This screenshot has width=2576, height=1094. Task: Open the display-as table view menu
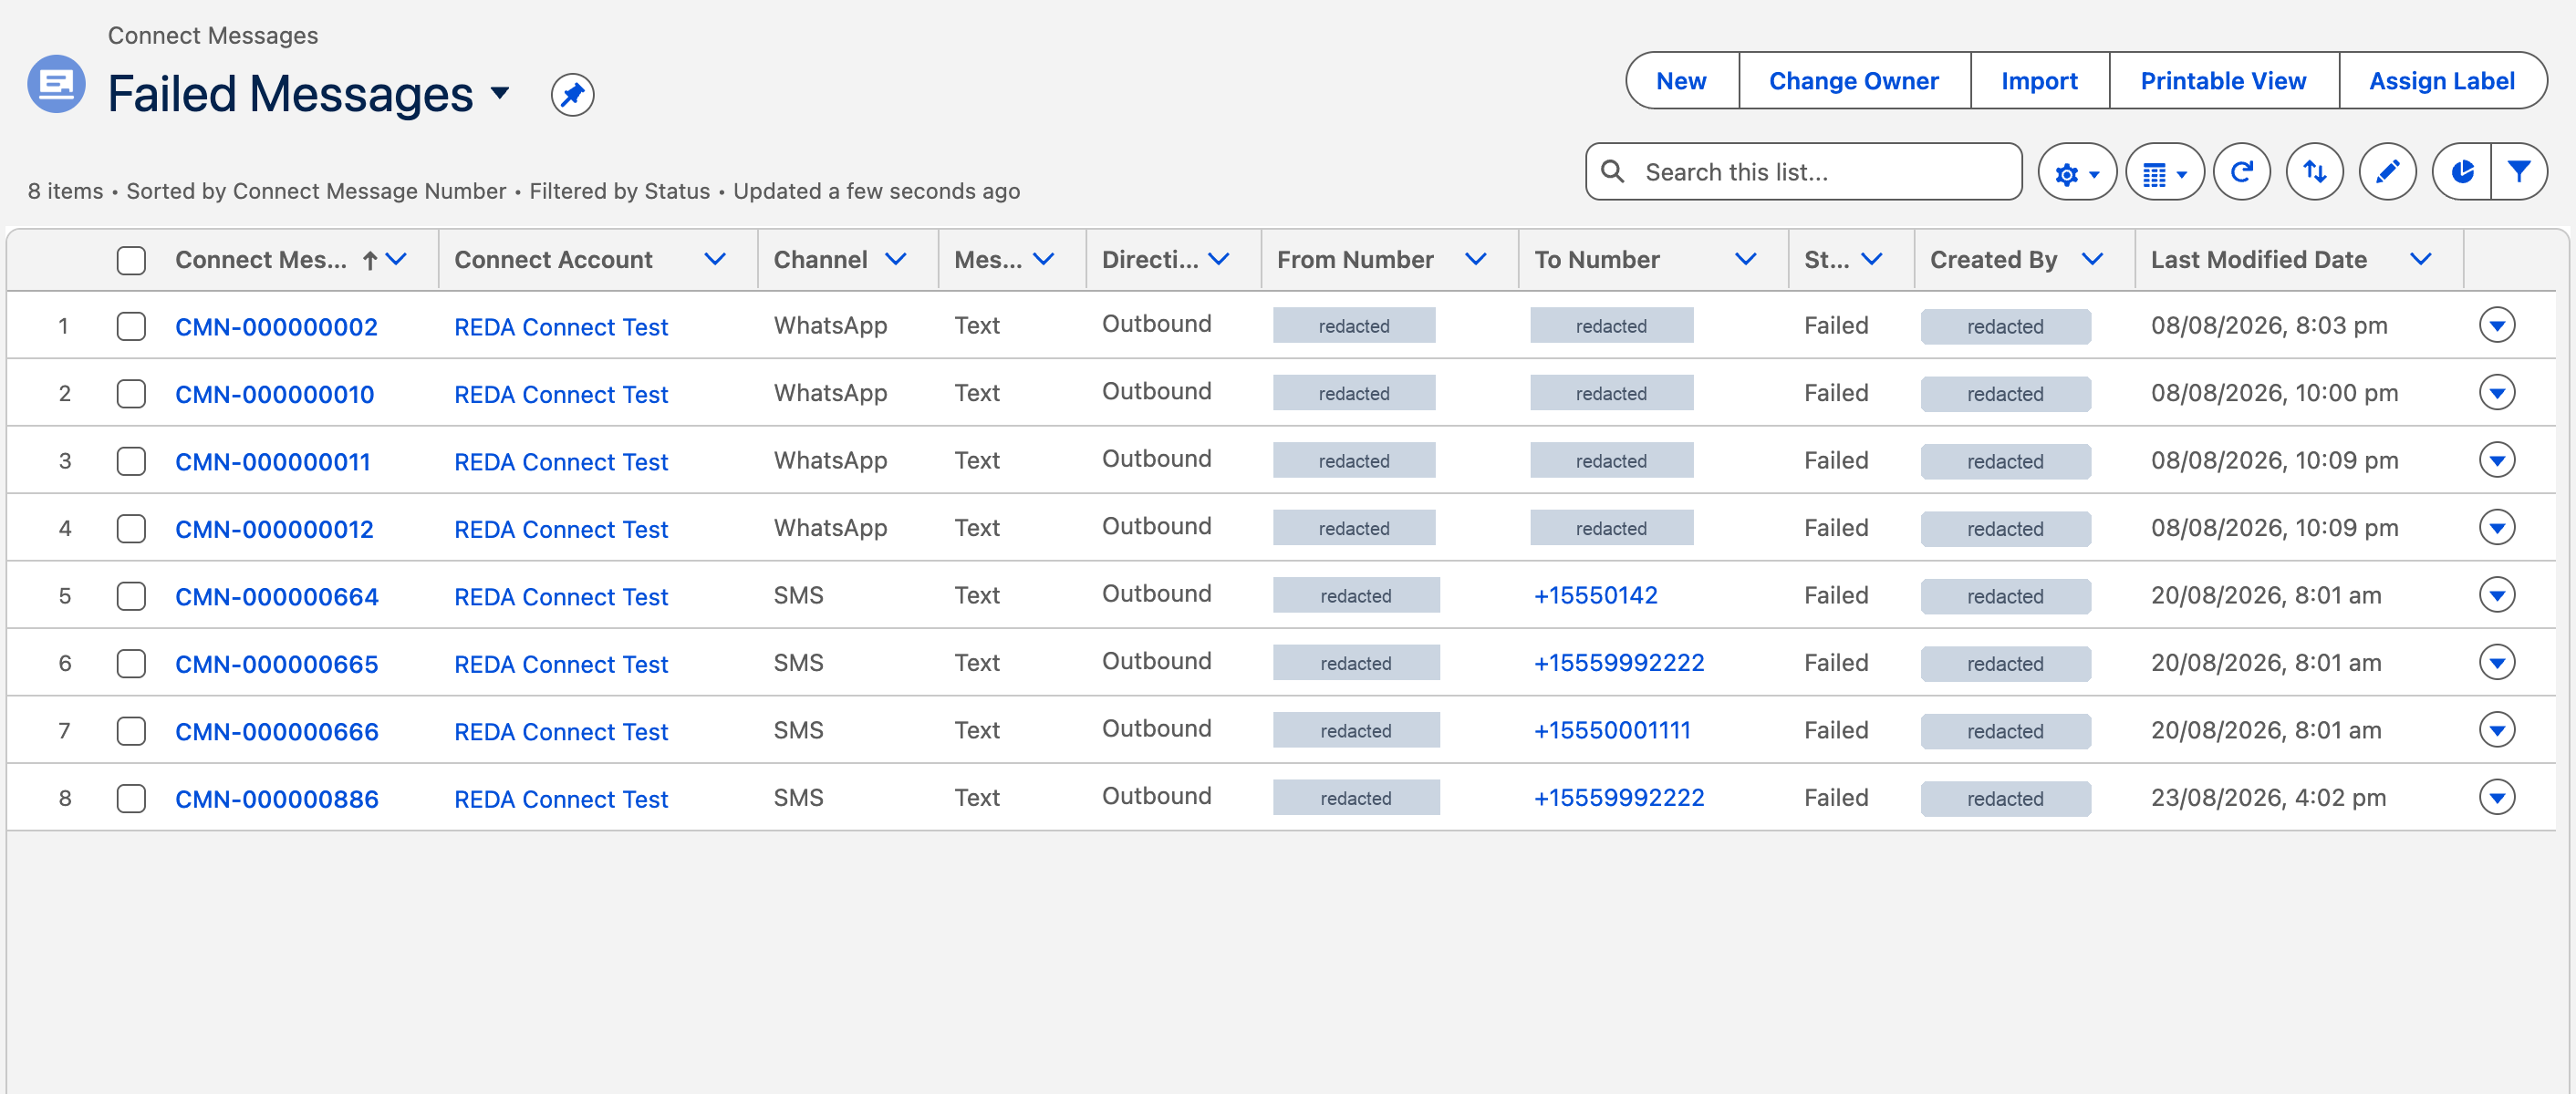2165,173
